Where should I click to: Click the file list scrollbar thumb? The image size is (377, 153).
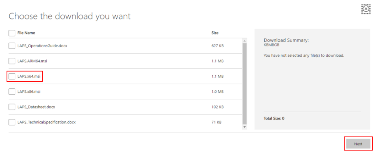tap(244, 83)
